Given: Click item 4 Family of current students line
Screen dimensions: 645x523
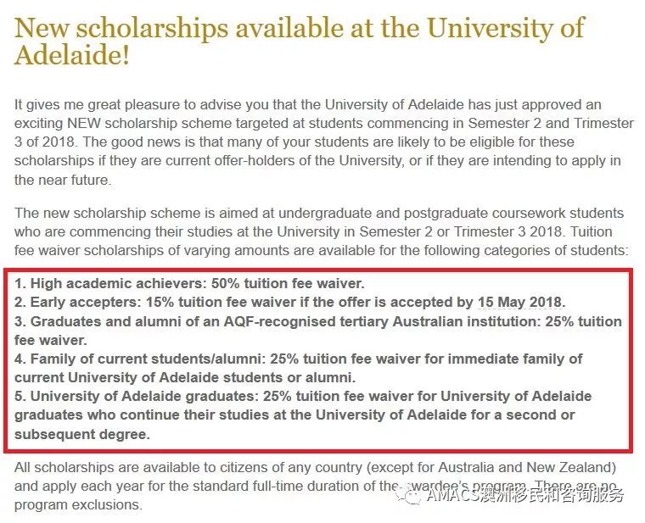Looking at the screenshot, I should (298, 368).
